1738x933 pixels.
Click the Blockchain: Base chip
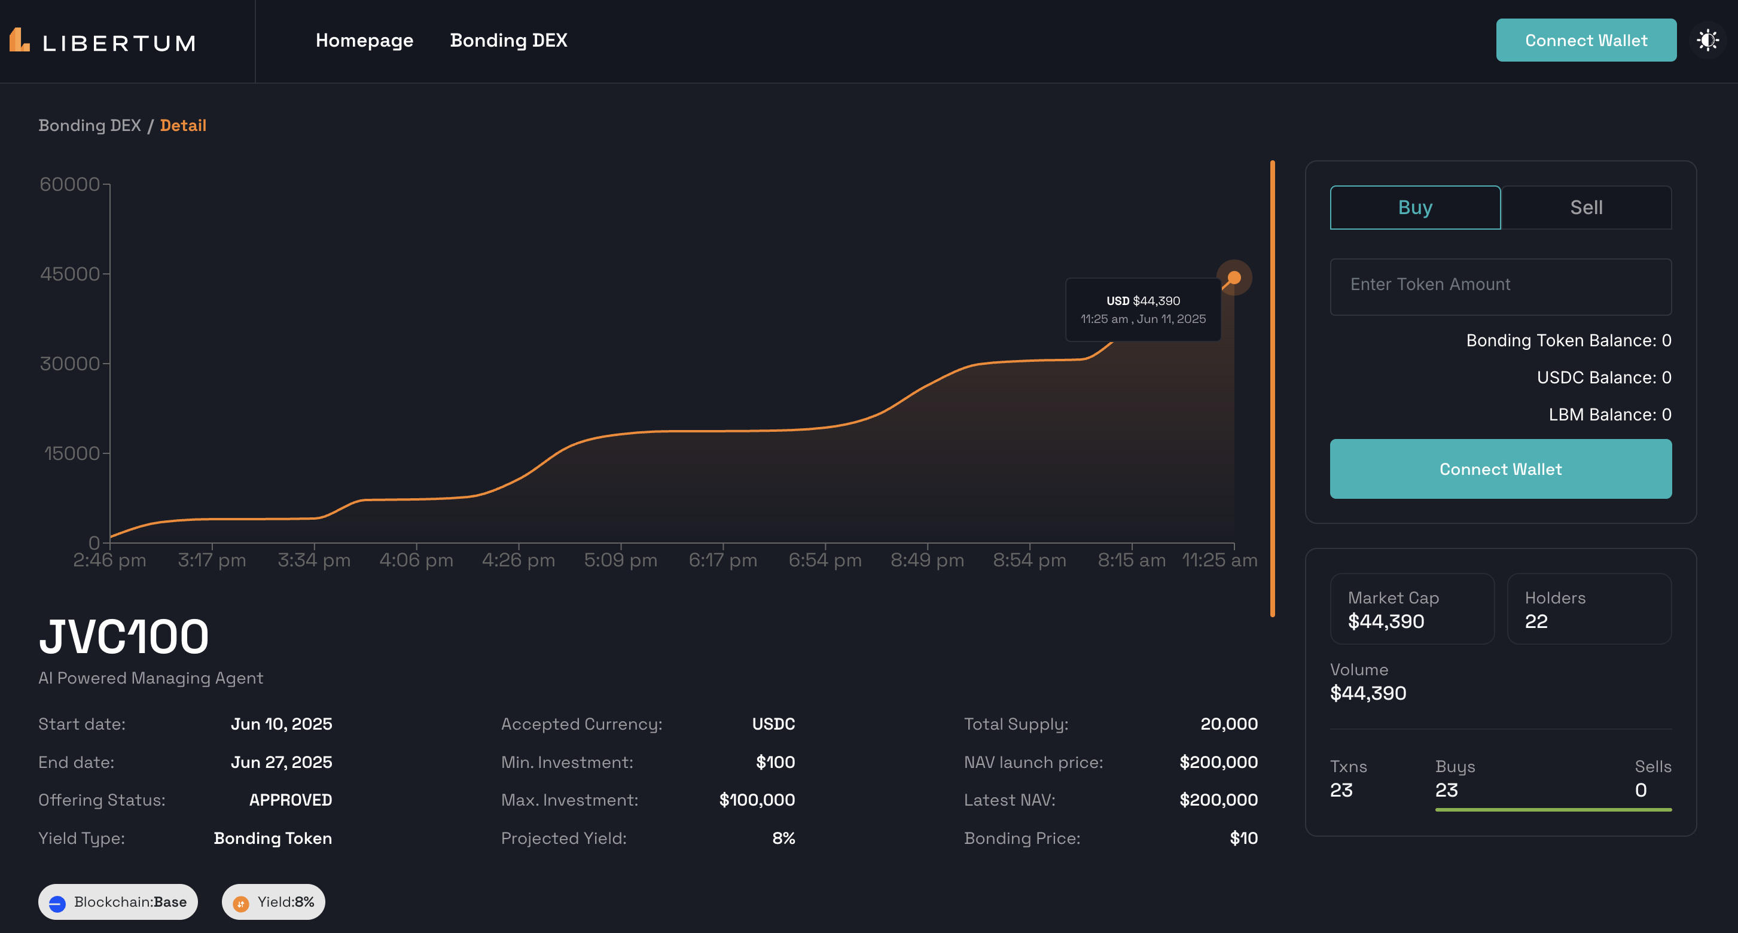pyautogui.click(x=117, y=902)
